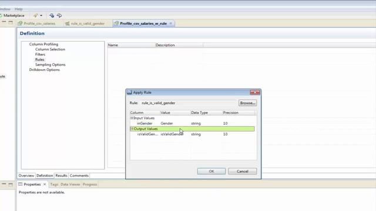
Task: Minimize the left panel beside Properties view
Action: click(4, 184)
